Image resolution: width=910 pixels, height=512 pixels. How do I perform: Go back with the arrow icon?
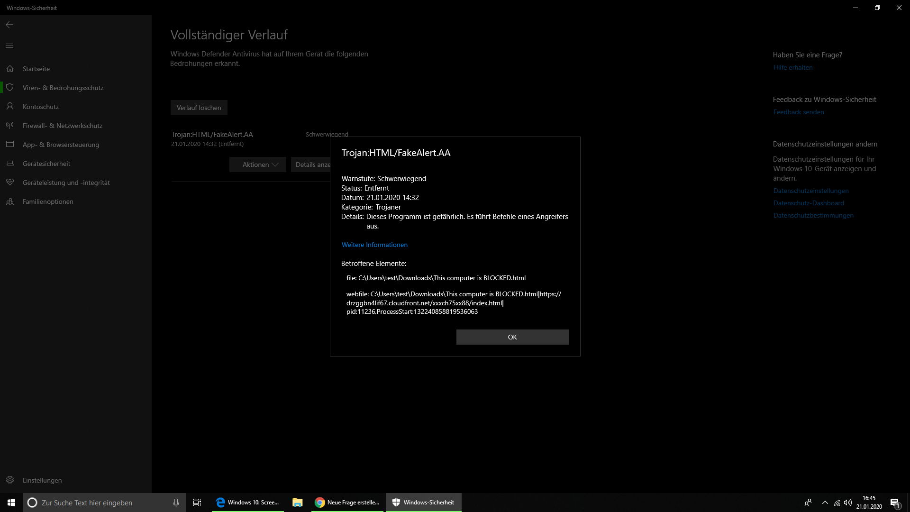(x=9, y=25)
